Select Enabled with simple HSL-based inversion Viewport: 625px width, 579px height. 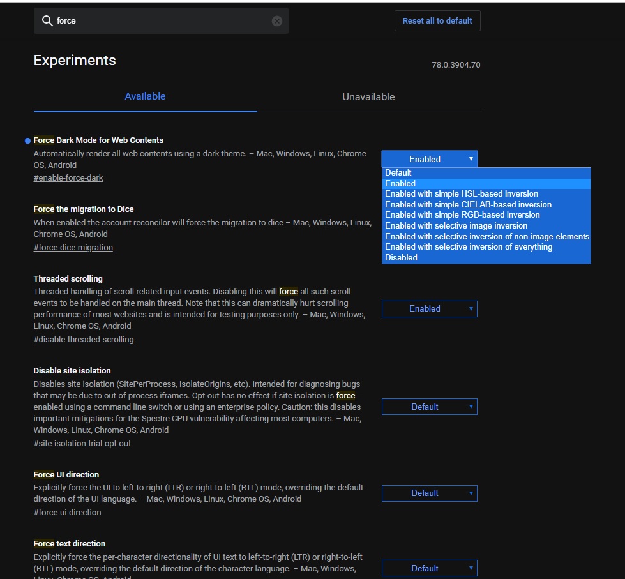point(461,194)
